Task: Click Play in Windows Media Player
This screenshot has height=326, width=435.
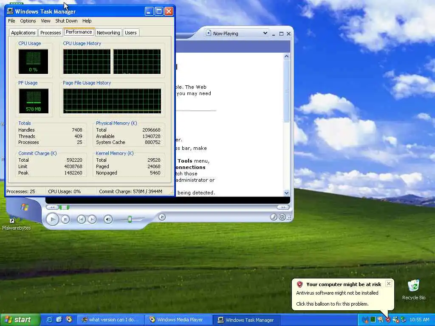Action: coord(52,219)
